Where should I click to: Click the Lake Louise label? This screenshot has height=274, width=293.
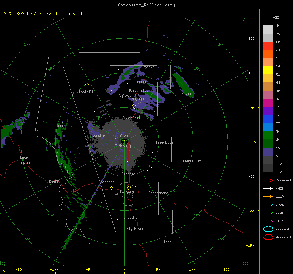point(25,160)
